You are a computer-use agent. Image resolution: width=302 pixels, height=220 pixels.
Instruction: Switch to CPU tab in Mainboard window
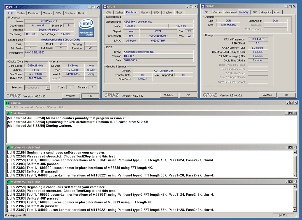tap(108, 13)
